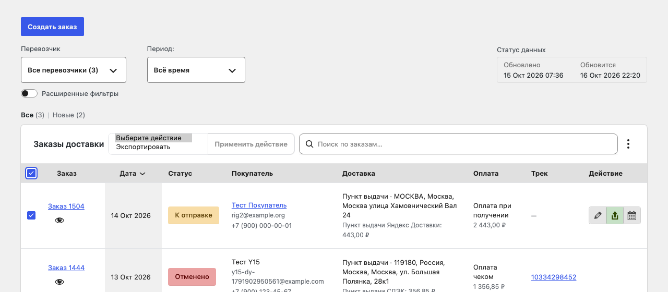Click the Тест Y15 buyer name
This screenshot has width=668, height=292.
pos(246,262)
